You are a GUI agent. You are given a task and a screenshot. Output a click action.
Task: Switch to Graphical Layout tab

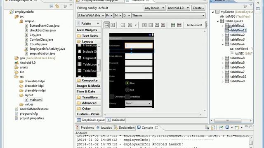pos(91,120)
